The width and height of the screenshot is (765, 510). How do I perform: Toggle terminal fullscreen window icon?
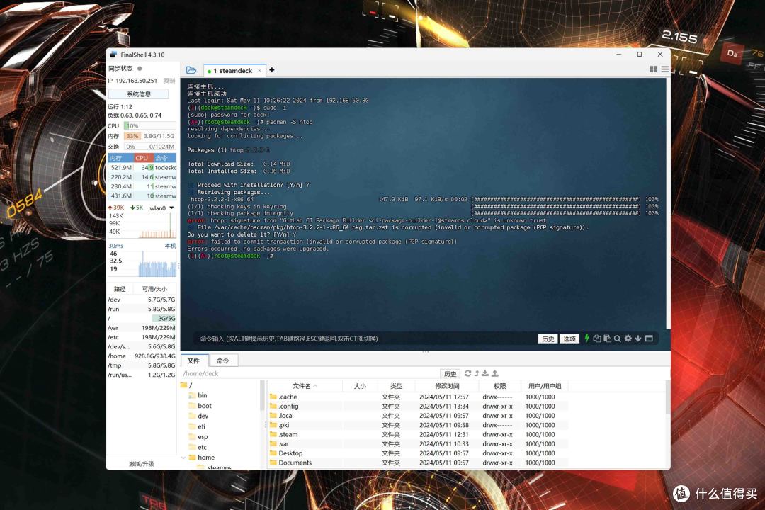click(649, 338)
